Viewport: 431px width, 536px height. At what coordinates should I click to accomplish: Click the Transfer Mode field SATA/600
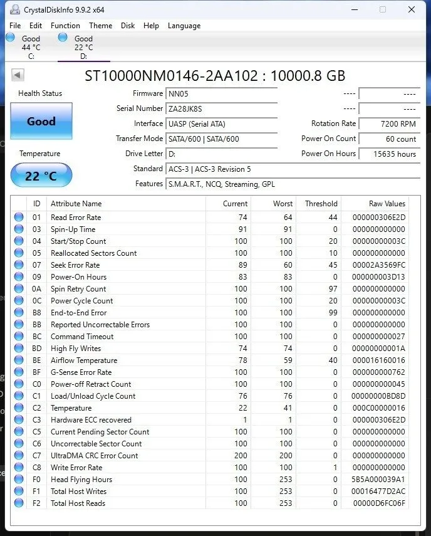221,139
